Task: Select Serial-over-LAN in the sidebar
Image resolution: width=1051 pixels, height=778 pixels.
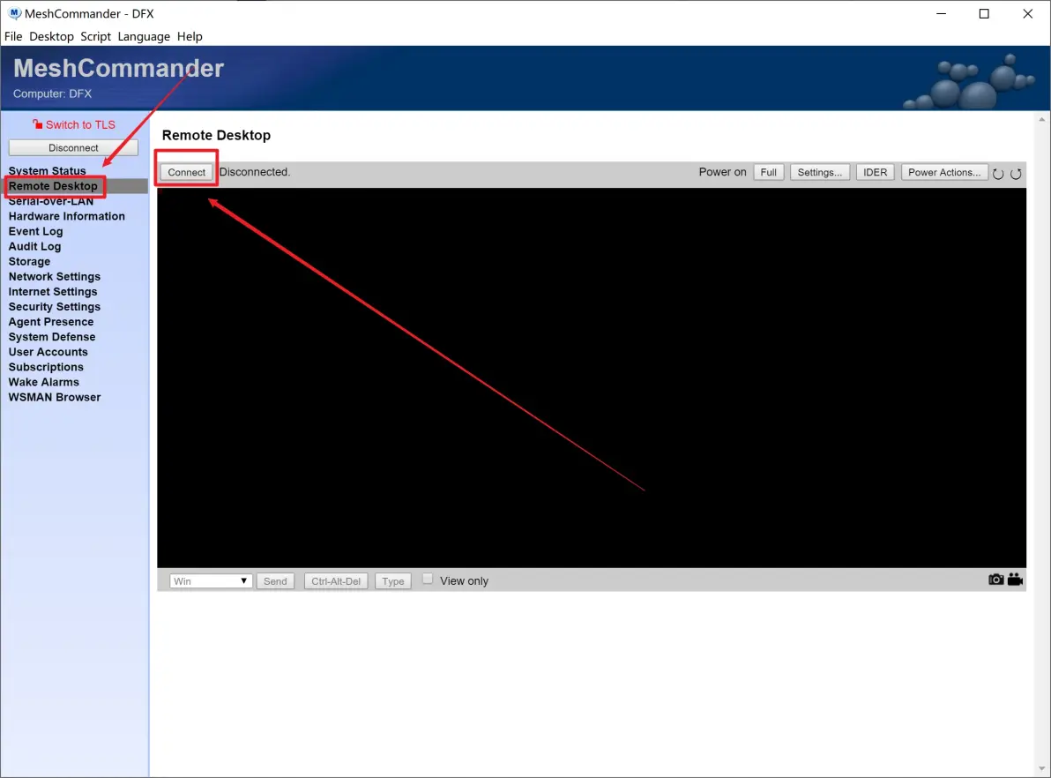Action: [x=51, y=201]
